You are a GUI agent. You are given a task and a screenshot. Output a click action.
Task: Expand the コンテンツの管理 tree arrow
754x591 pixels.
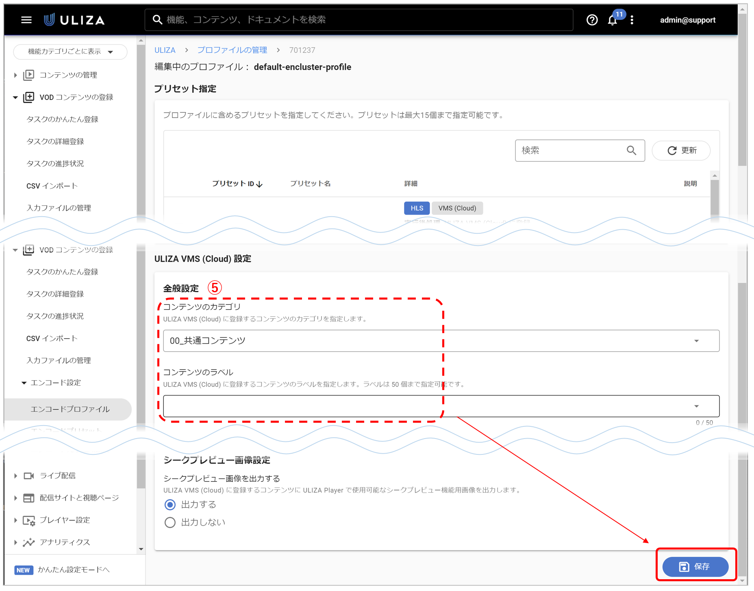click(x=15, y=75)
